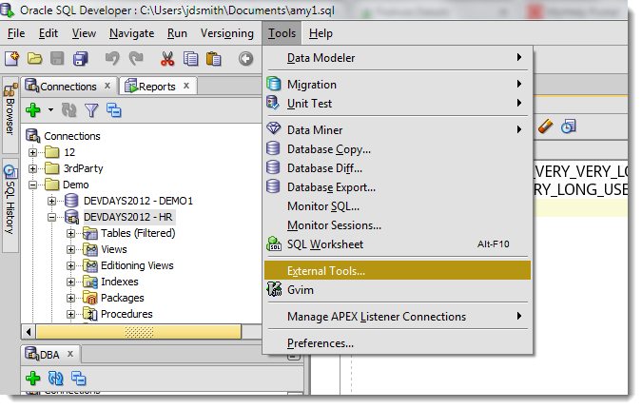Image resolution: width=642 pixels, height=409 pixels.
Task: Click the Save disk icon
Action: coord(57,59)
